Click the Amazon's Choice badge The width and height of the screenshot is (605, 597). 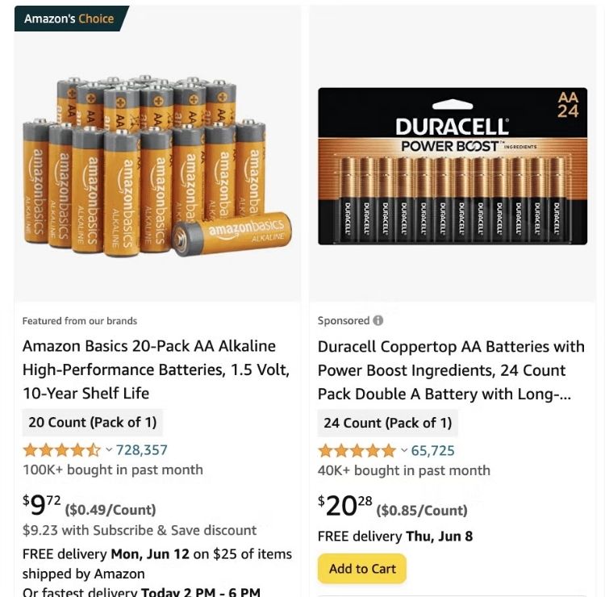[x=69, y=19]
